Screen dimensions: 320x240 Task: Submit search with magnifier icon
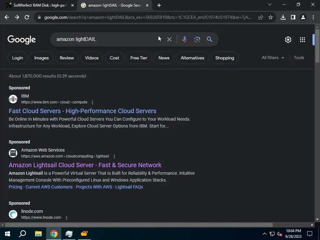coord(210,39)
